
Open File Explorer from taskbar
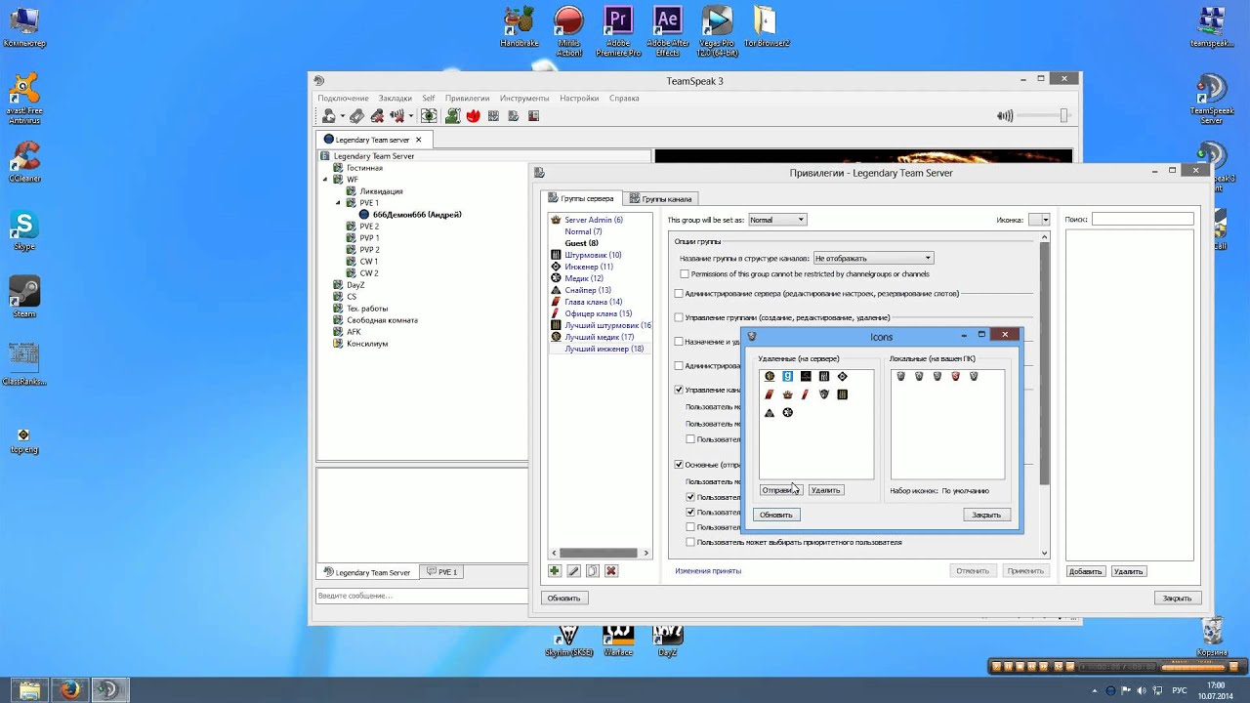(x=29, y=689)
